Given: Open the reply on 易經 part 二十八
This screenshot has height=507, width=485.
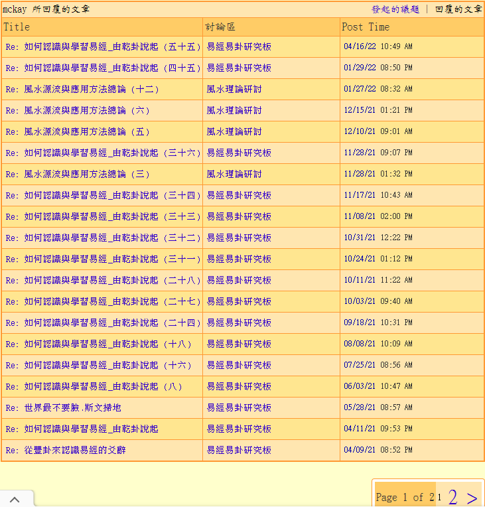Looking at the screenshot, I should tap(103, 281).
